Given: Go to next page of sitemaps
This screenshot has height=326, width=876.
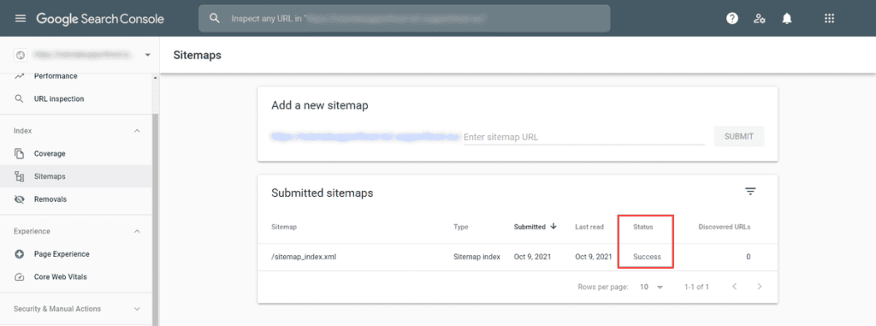Looking at the screenshot, I should (x=760, y=287).
